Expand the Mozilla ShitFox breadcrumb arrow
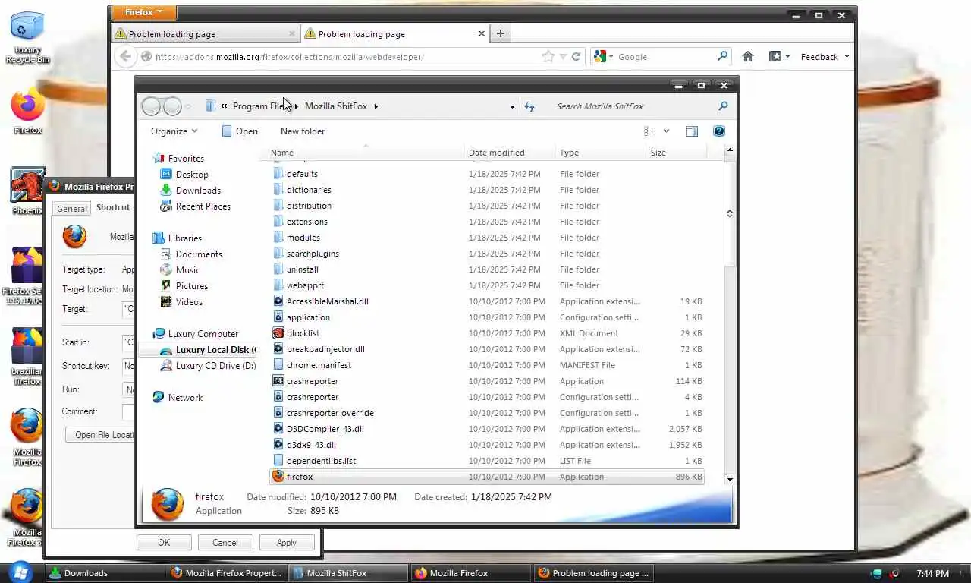Screen dimensions: 971x583 (376, 106)
